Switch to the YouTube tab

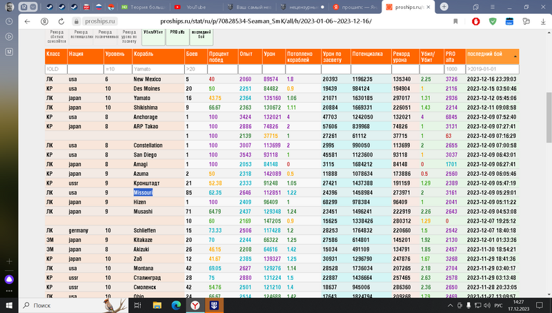tap(195, 6)
